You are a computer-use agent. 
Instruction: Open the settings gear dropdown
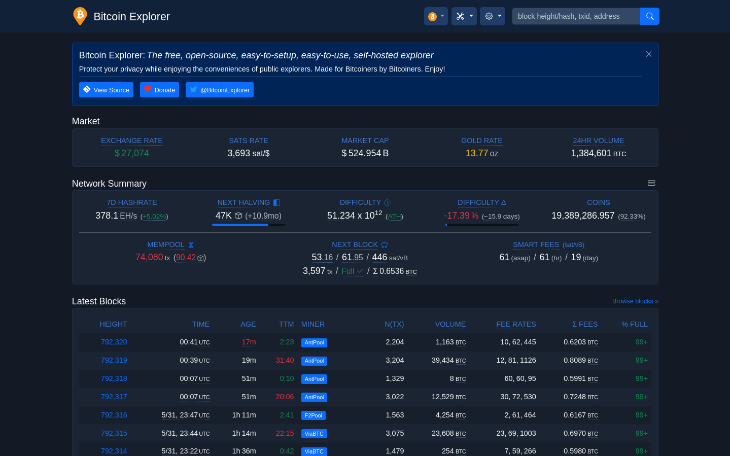pyautogui.click(x=493, y=16)
